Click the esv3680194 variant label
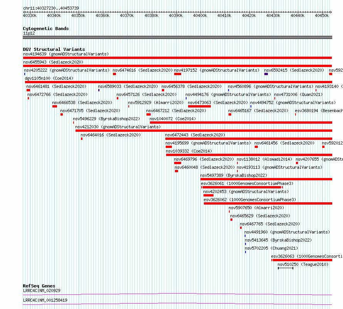Viewport: 343px width, 309px height. tap(319, 111)
